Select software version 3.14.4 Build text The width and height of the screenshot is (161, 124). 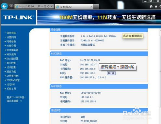click(x=98, y=36)
